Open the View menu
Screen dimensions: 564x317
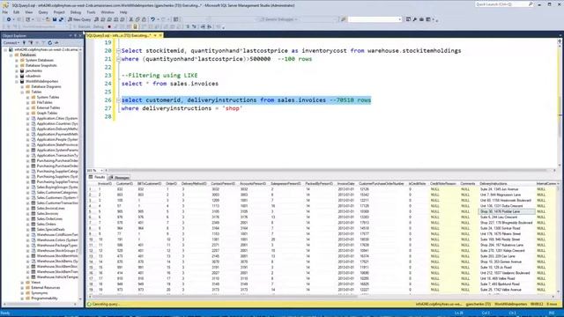[x=29, y=12]
